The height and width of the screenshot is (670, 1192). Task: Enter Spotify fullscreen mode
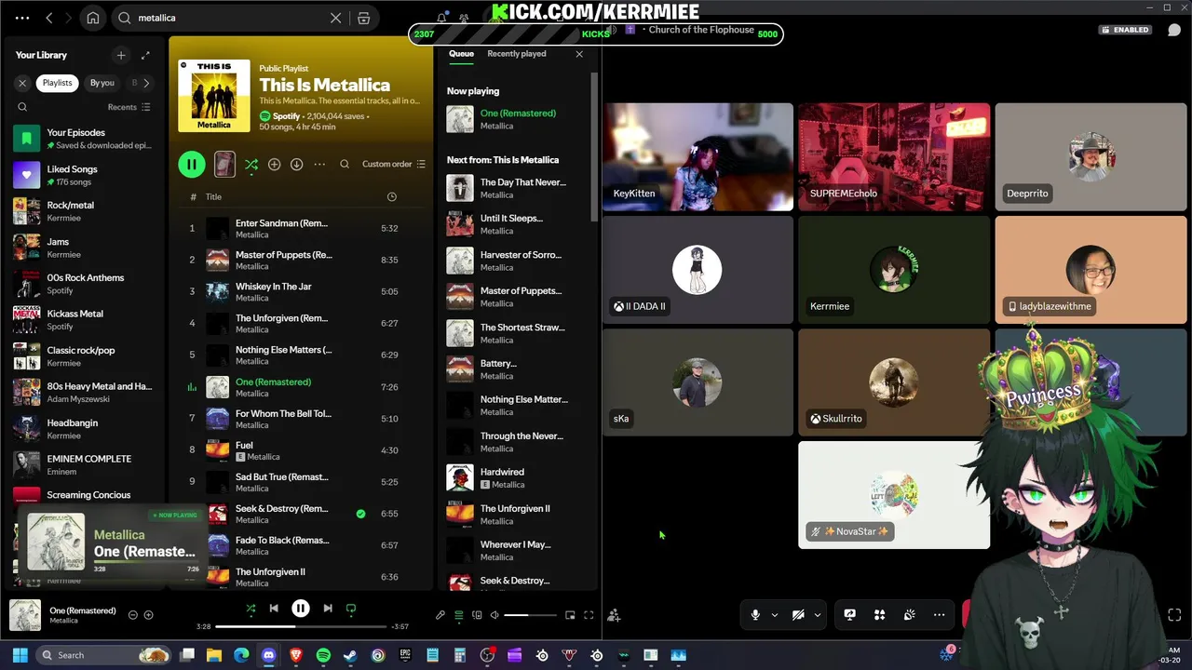589,615
